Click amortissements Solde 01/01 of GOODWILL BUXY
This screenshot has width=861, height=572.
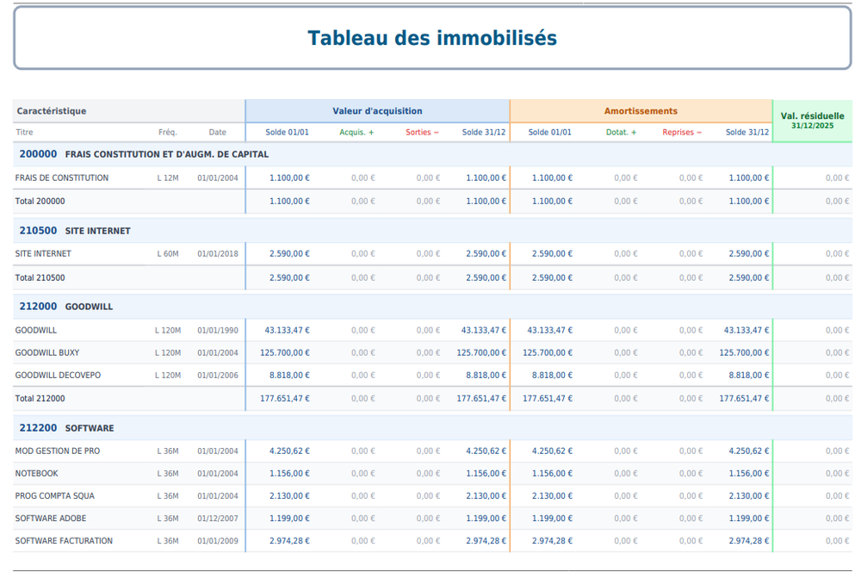pyautogui.click(x=548, y=352)
